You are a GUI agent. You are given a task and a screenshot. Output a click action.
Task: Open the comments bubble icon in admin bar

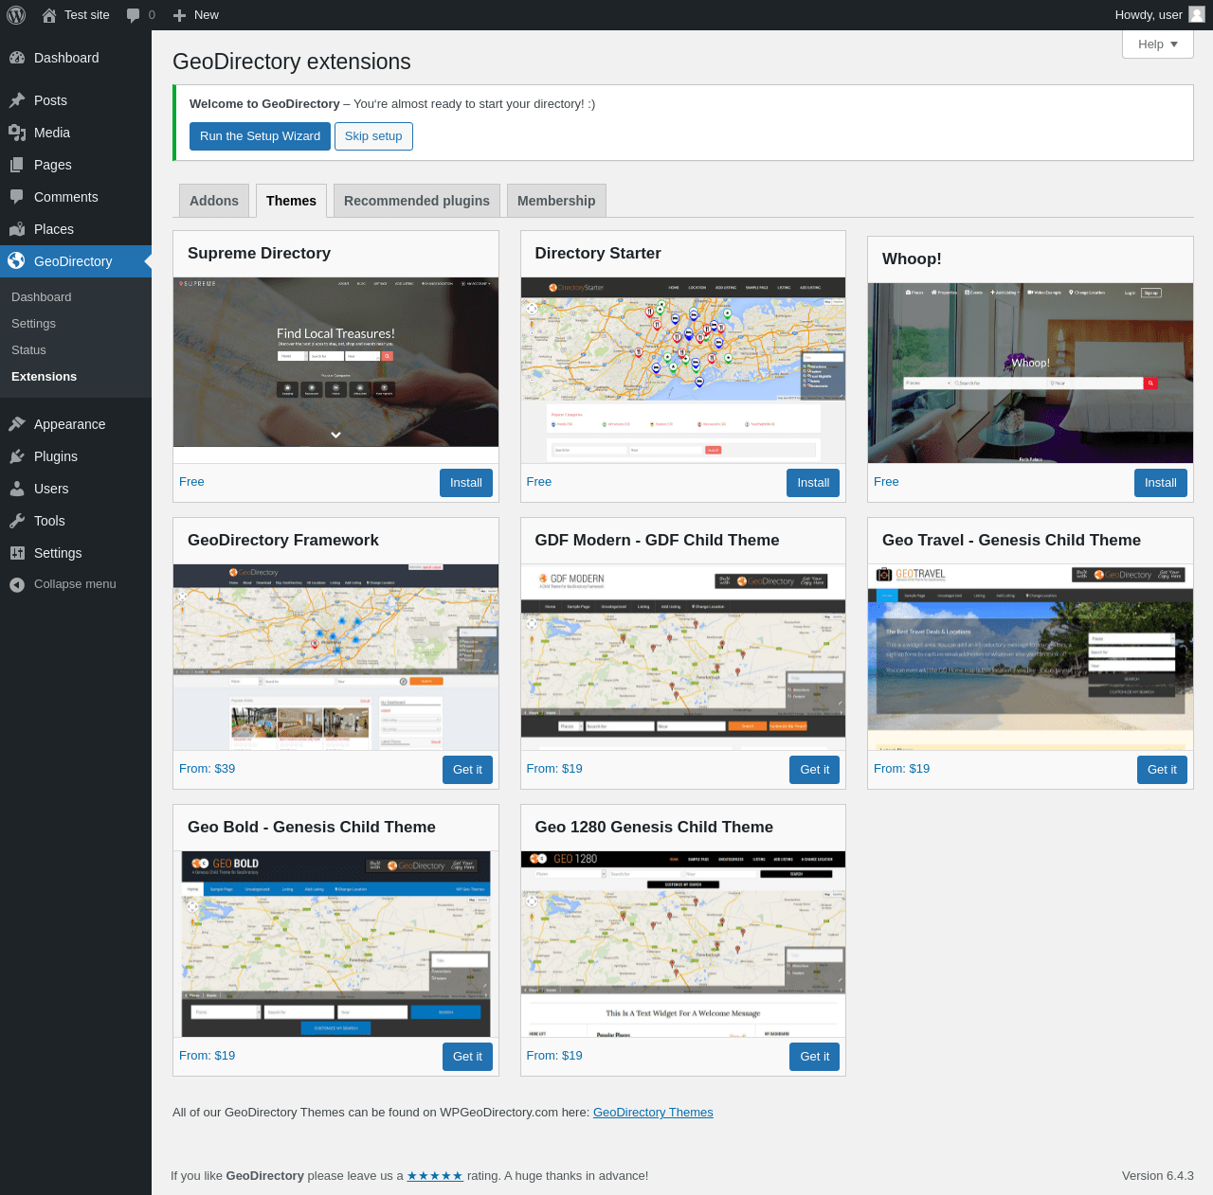click(x=133, y=15)
